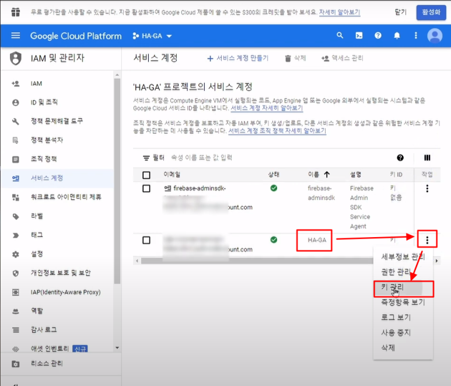Open the help question mark icon in header
Viewport: 451px width, 386px height.
click(378, 36)
